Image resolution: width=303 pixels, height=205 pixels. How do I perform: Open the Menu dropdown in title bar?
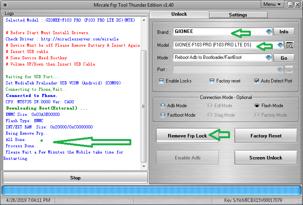click(272, 4)
